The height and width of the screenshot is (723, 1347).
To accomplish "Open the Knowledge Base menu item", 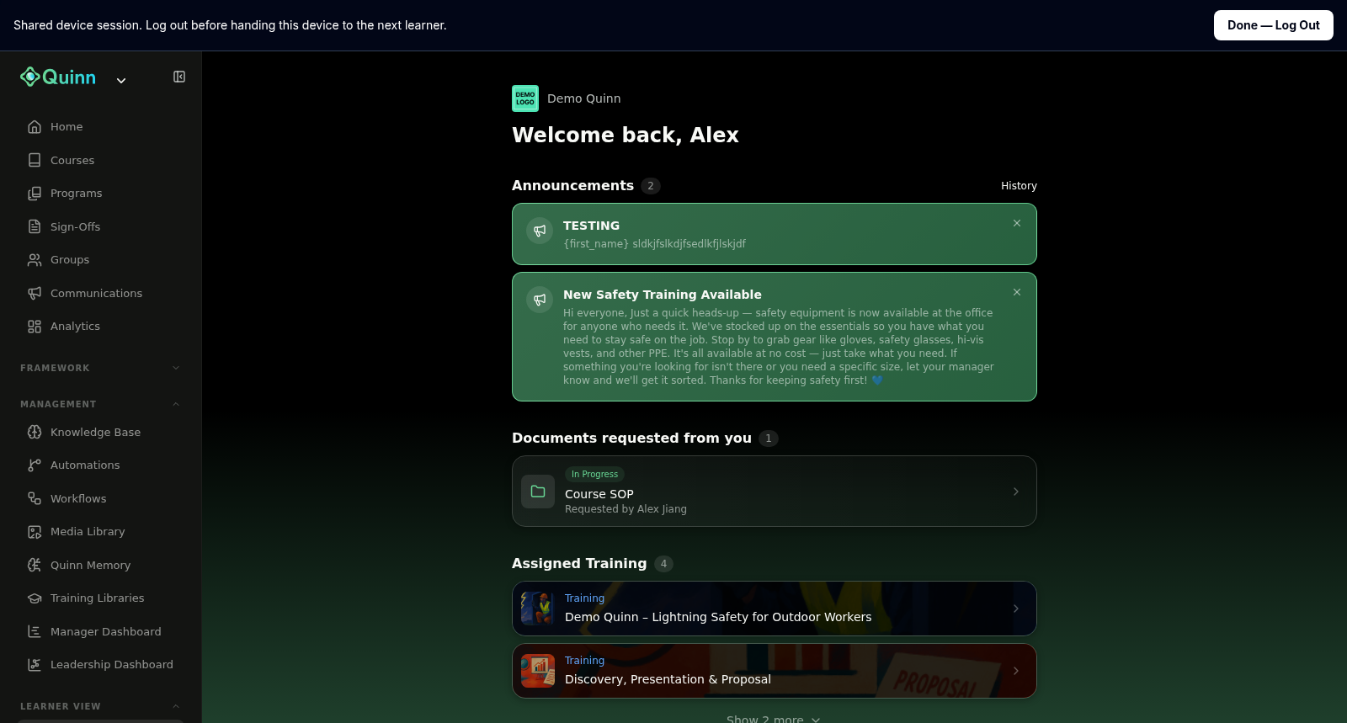I will [x=101, y=432].
